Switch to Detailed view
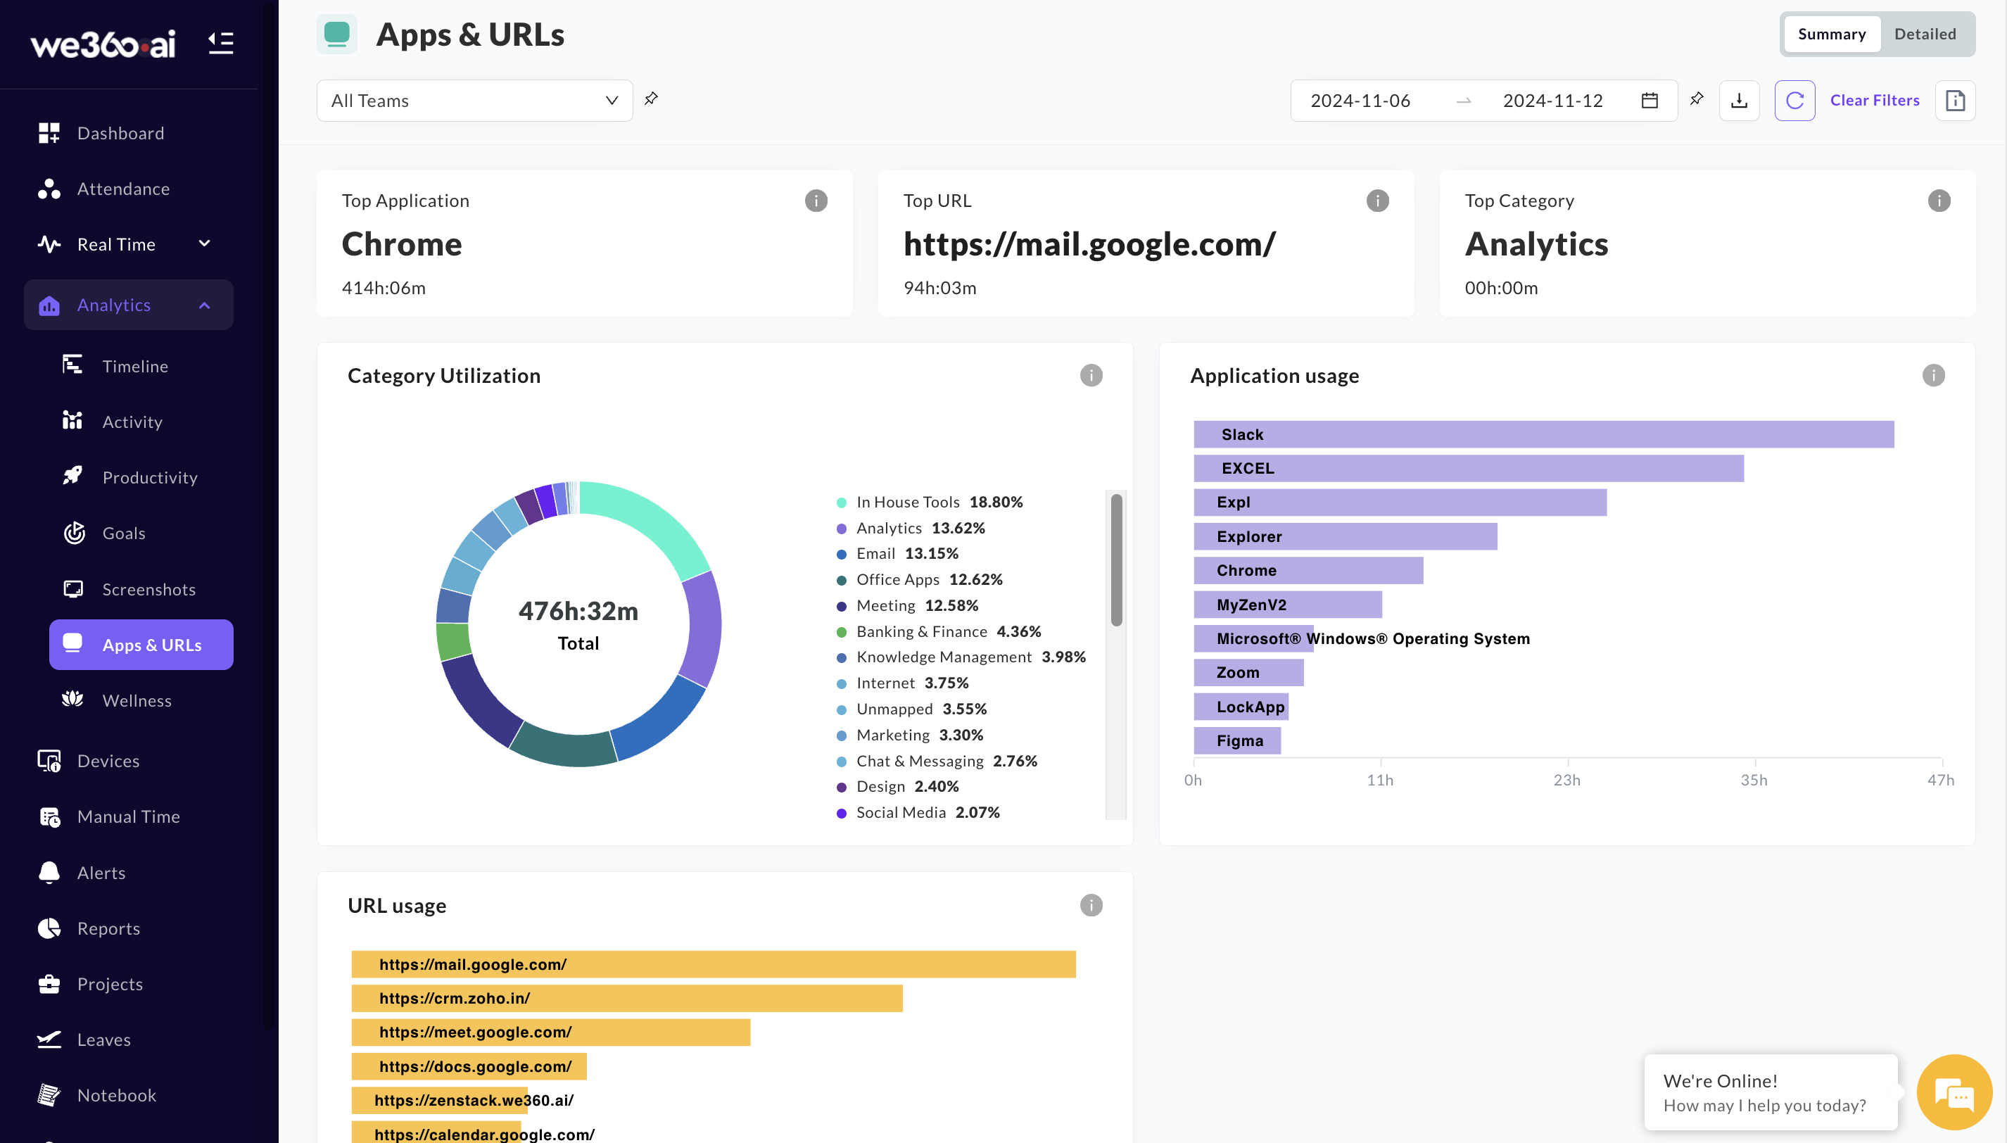The width and height of the screenshot is (2007, 1143). 1925,34
